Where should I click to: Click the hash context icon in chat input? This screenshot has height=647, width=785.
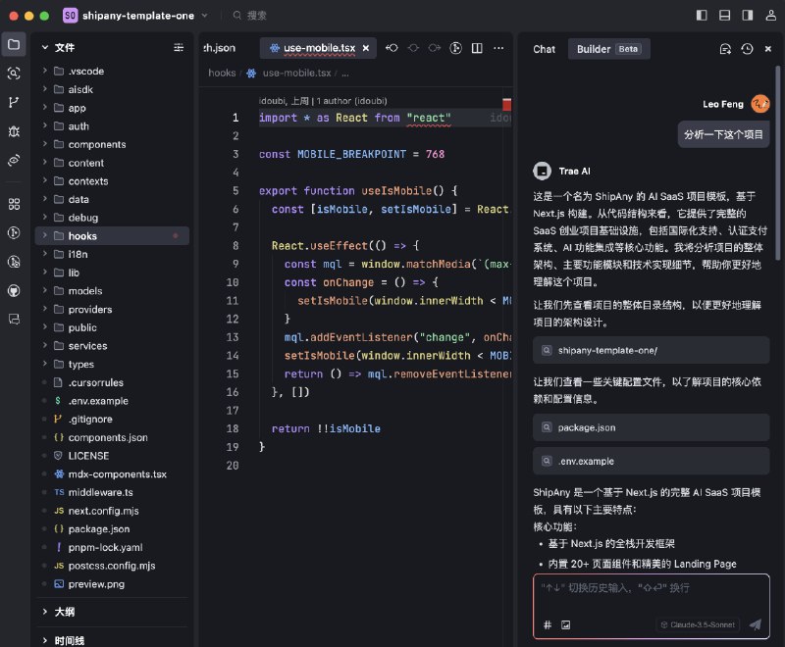pos(548,624)
